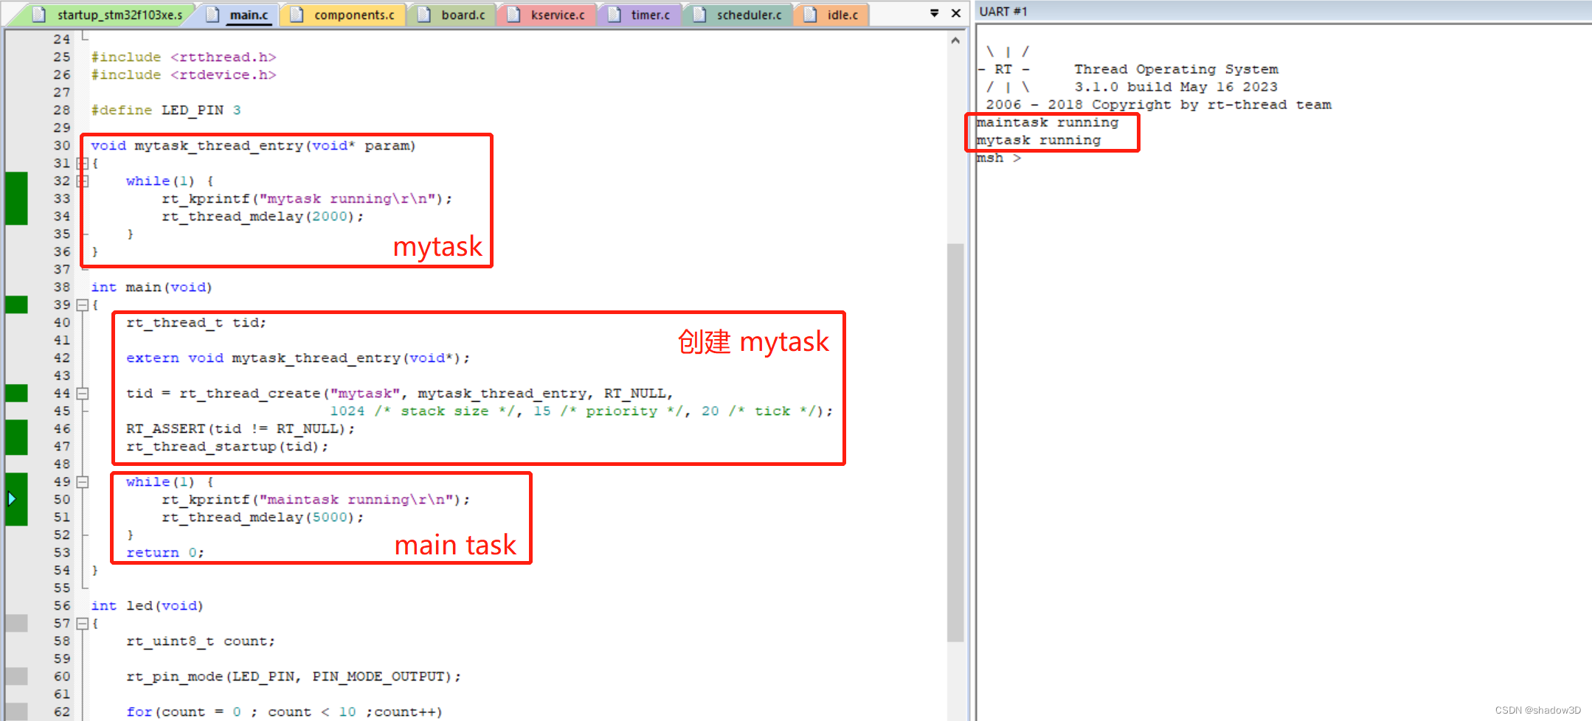Open the editor tab list dropdown arrow
This screenshot has width=1592, height=721.
click(x=934, y=13)
